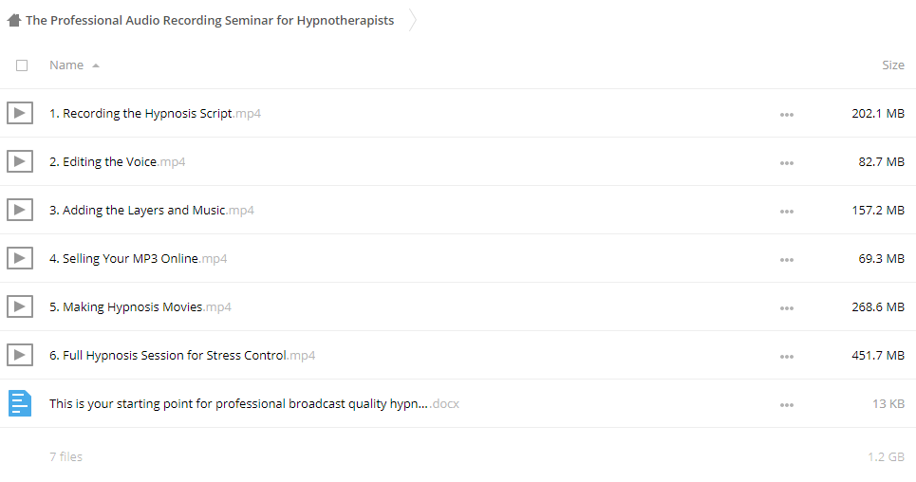Tick the select-all checkbox next to Name
The height and width of the screenshot is (482, 916).
[x=22, y=65]
